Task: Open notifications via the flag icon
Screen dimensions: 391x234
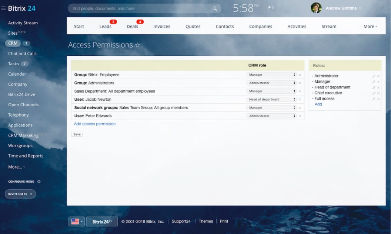Action: 269,7
